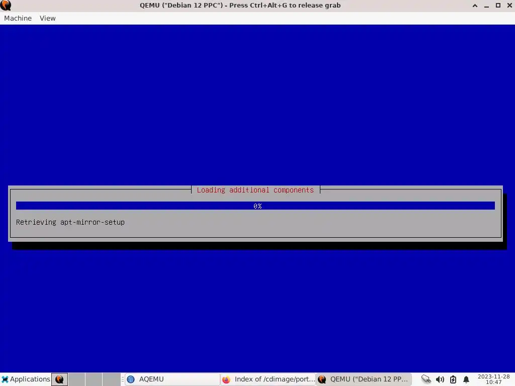The width and height of the screenshot is (515, 386).
Task: Open the Machine menu
Action: click(x=18, y=19)
